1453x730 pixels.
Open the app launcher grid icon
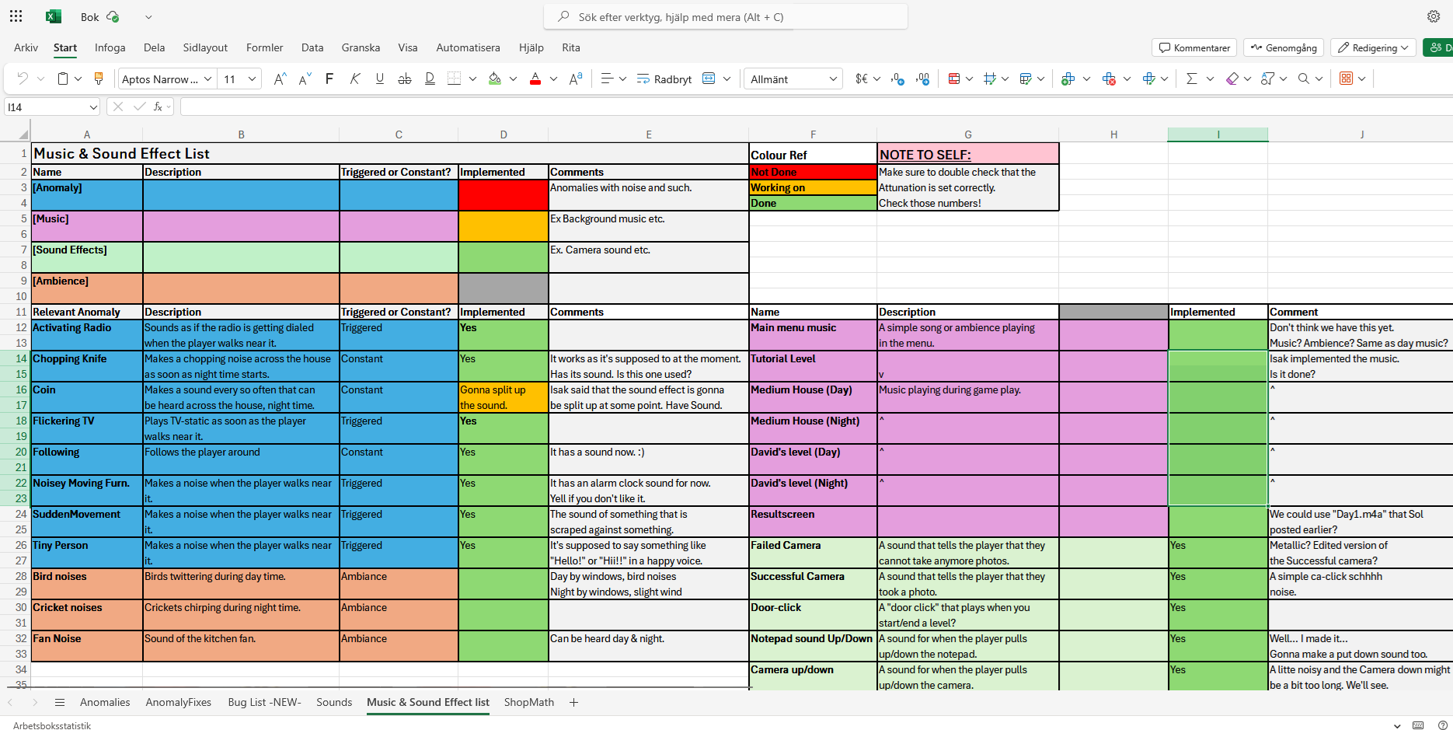16,16
